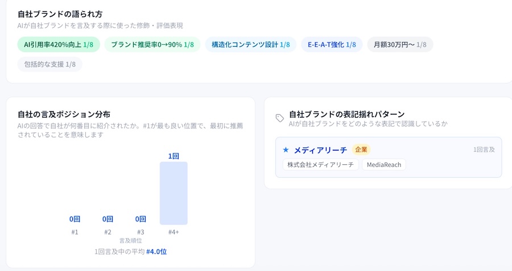Click the 株式会社メディアリーチ variant chip

[321, 165]
